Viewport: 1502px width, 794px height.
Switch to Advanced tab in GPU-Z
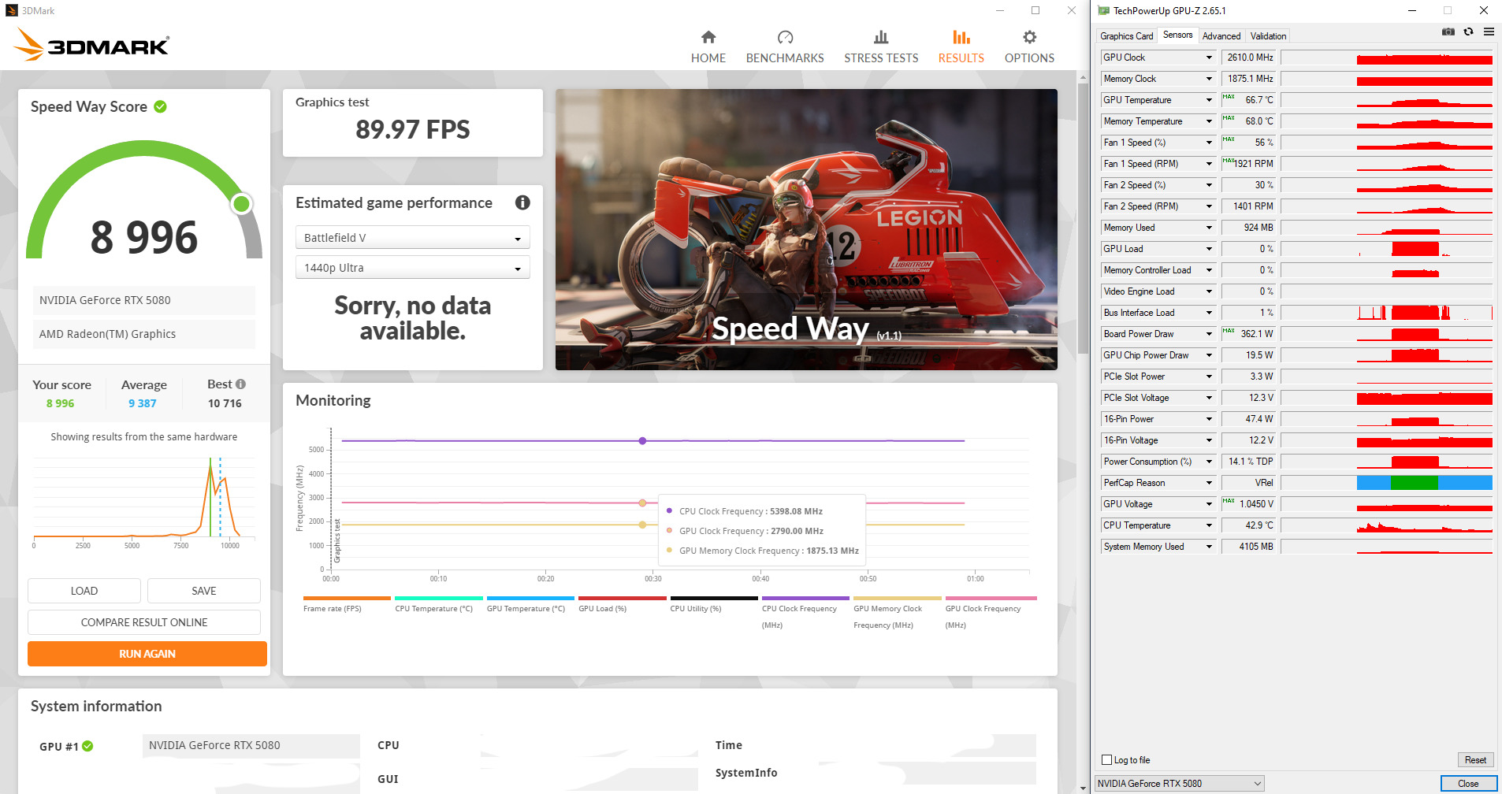(x=1221, y=36)
